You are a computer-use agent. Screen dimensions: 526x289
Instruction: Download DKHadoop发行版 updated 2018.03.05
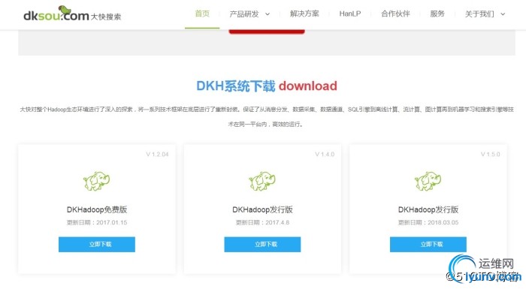428,245
